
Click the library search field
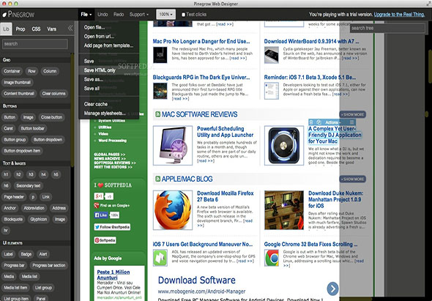(35, 44)
